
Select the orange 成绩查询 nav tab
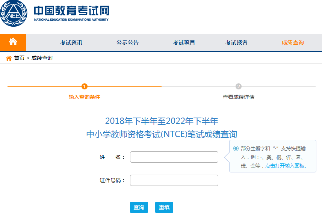tap(293, 42)
